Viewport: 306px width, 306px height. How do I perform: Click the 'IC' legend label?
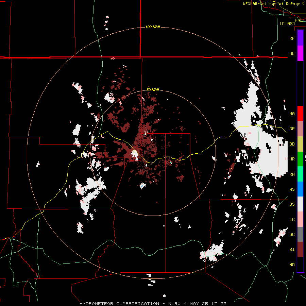pyautogui.click(x=292, y=220)
